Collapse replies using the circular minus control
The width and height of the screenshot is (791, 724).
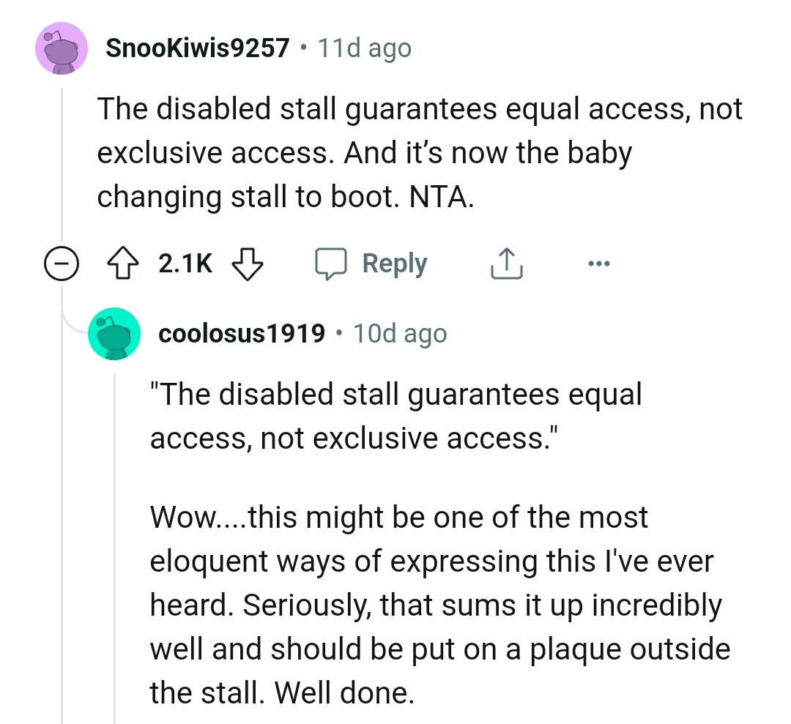[62, 264]
